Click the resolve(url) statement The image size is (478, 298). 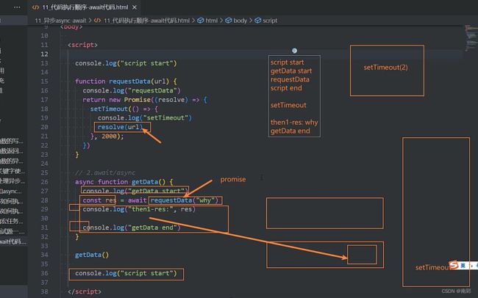pyautogui.click(x=121, y=127)
